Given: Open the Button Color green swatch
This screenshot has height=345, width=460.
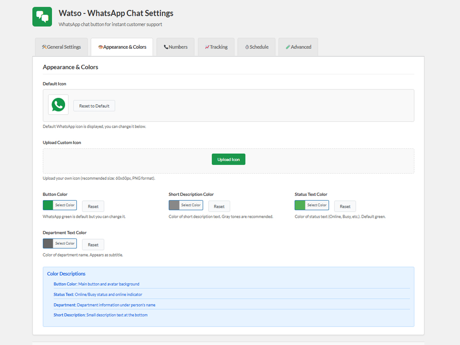Looking at the screenshot, I should [48, 205].
